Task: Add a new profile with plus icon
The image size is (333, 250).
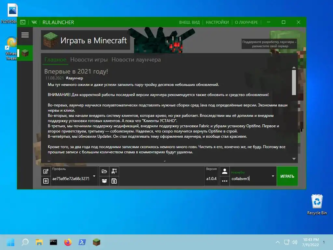Action: click(46, 181)
